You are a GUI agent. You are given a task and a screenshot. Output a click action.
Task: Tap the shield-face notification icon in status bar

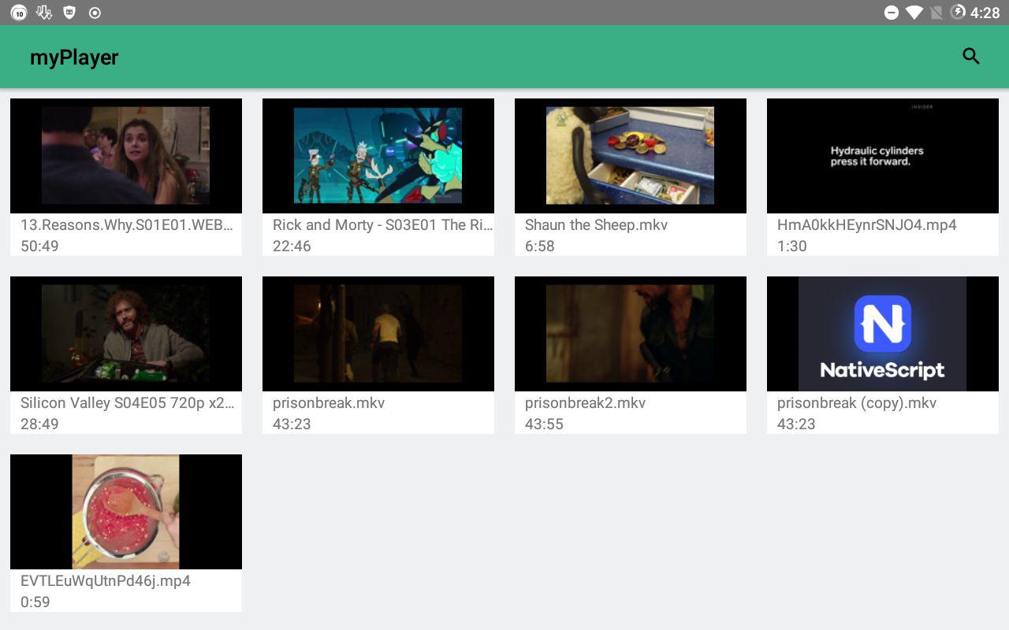pyautogui.click(x=69, y=13)
